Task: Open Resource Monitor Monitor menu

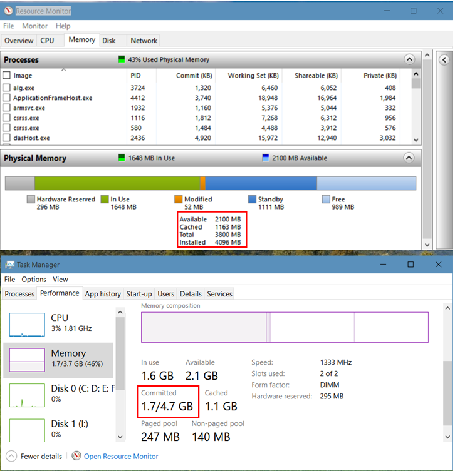Action: [34, 26]
